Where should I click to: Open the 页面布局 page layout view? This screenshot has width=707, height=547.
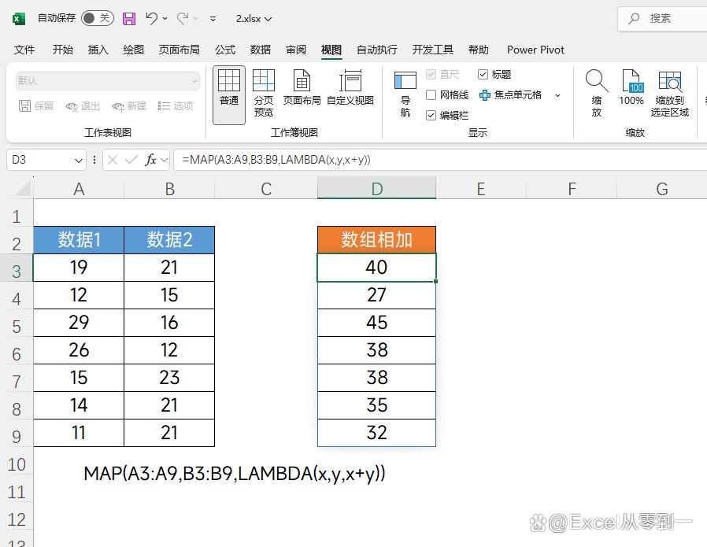click(302, 87)
